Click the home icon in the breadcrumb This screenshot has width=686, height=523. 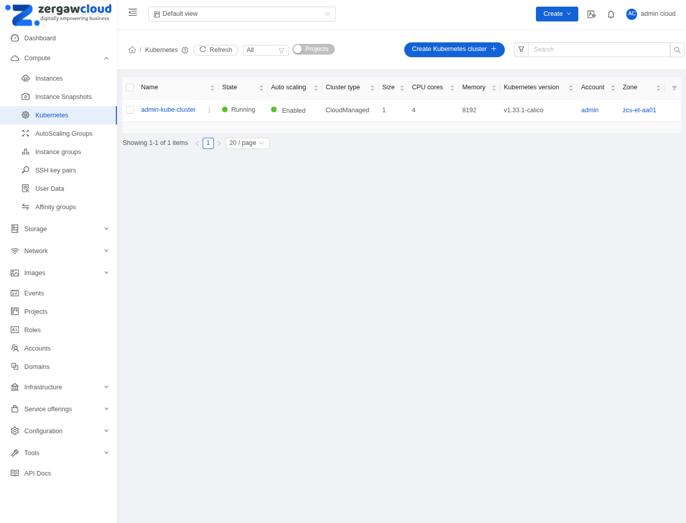pos(132,49)
